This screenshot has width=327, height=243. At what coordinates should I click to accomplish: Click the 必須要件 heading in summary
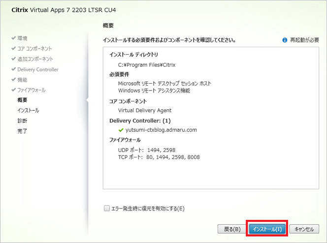point(119,74)
